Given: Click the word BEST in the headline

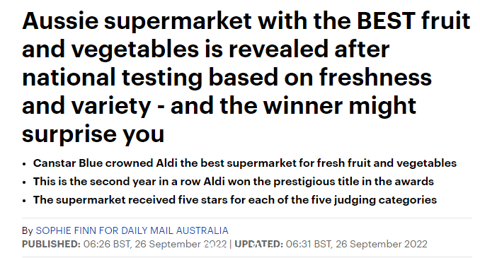Looking at the screenshot, I should (386, 20).
